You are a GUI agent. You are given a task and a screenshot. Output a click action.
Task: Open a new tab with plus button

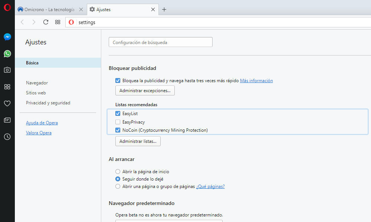pyautogui.click(x=164, y=10)
